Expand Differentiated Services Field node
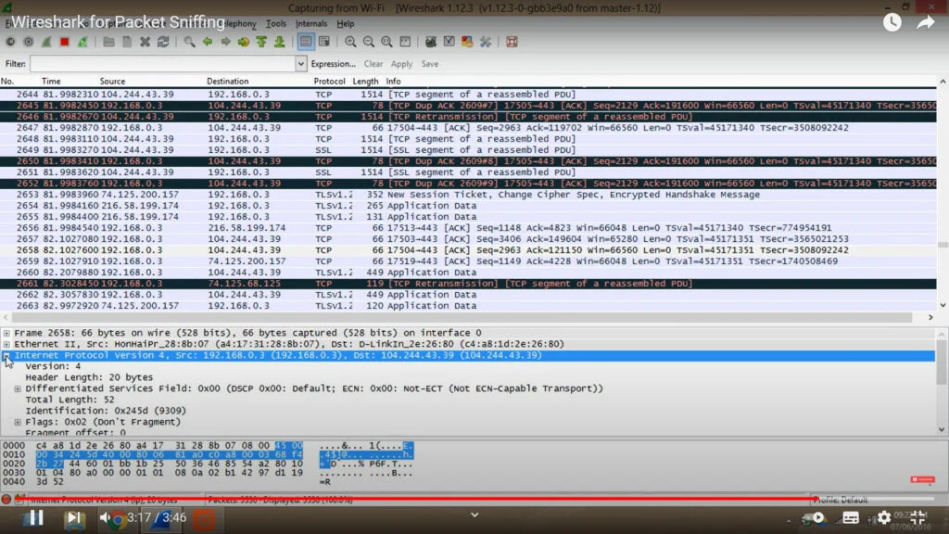 click(x=18, y=388)
